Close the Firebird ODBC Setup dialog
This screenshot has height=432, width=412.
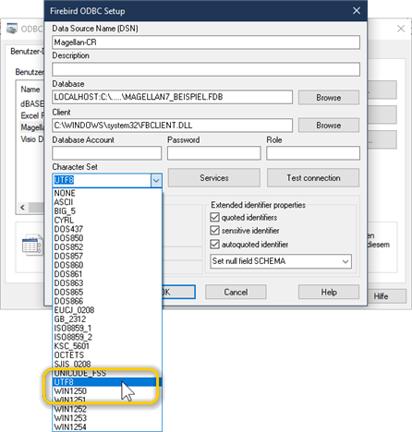coord(357,11)
